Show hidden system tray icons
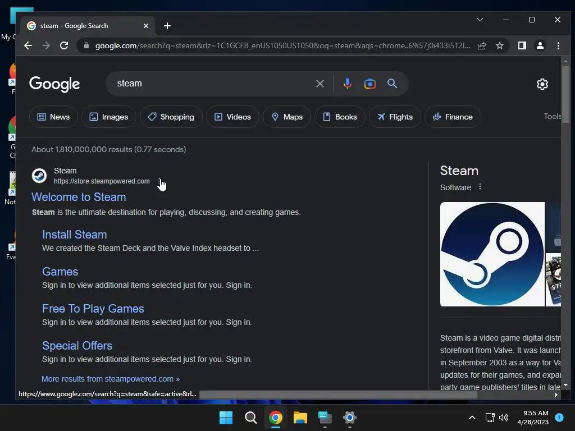 [x=472, y=418]
